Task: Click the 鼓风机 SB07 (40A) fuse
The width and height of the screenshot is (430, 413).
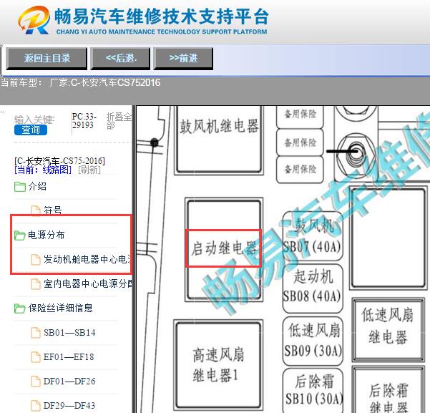Action: pos(313,235)
